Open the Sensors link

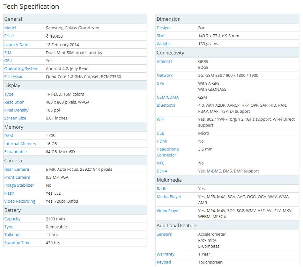click(164, 235)
